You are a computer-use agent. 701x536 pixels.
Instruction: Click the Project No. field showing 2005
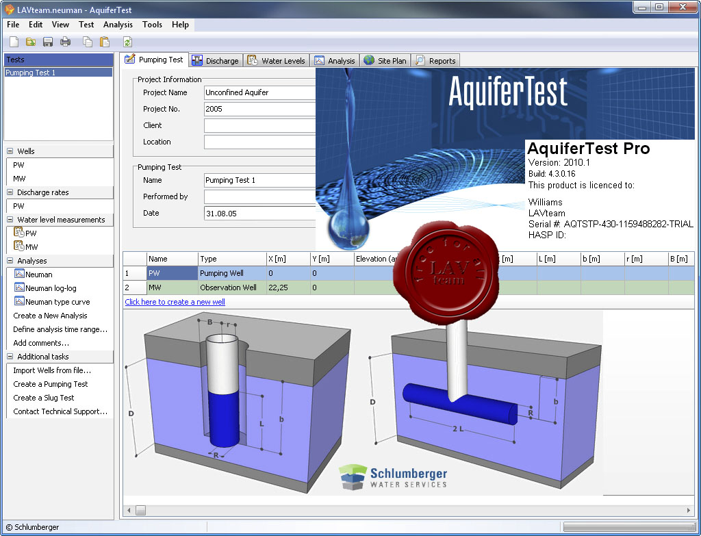pos(259,109)
